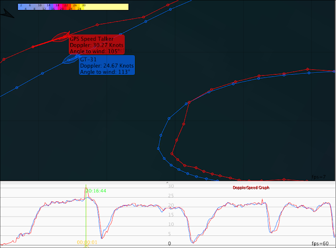Click the green 20:16:44 timestamp label

[x=96, y=191]
